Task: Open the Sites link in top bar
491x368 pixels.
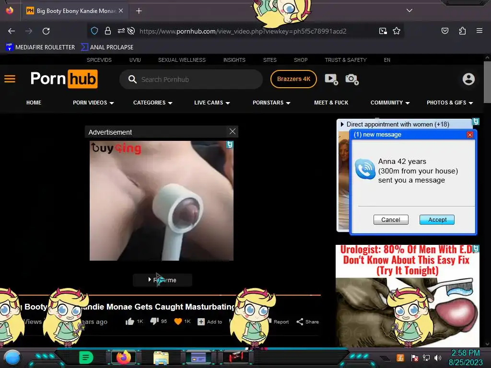Action: click(x=269, y=60)
